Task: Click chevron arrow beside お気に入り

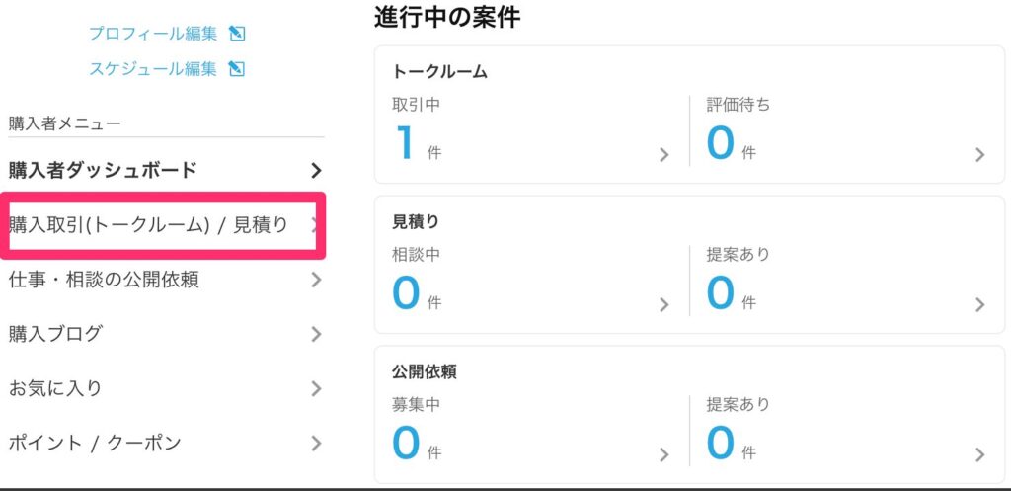Action: click(x=315, y=388)
